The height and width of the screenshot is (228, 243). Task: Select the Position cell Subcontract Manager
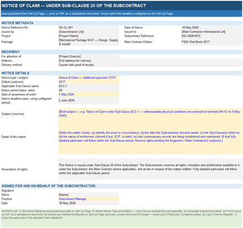coord(88,199)
